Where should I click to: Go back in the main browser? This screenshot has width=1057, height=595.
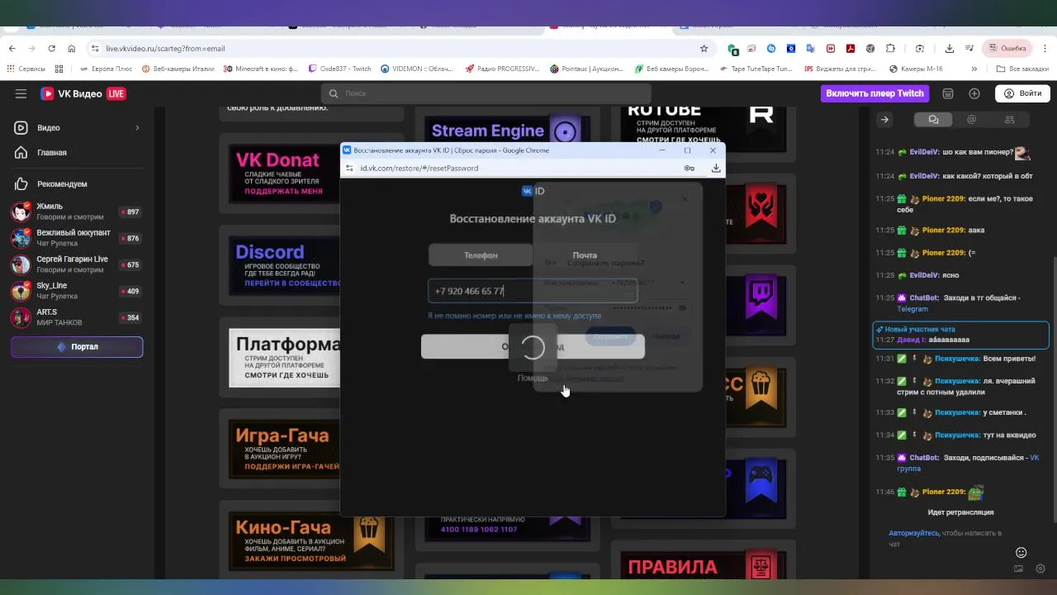12,49
